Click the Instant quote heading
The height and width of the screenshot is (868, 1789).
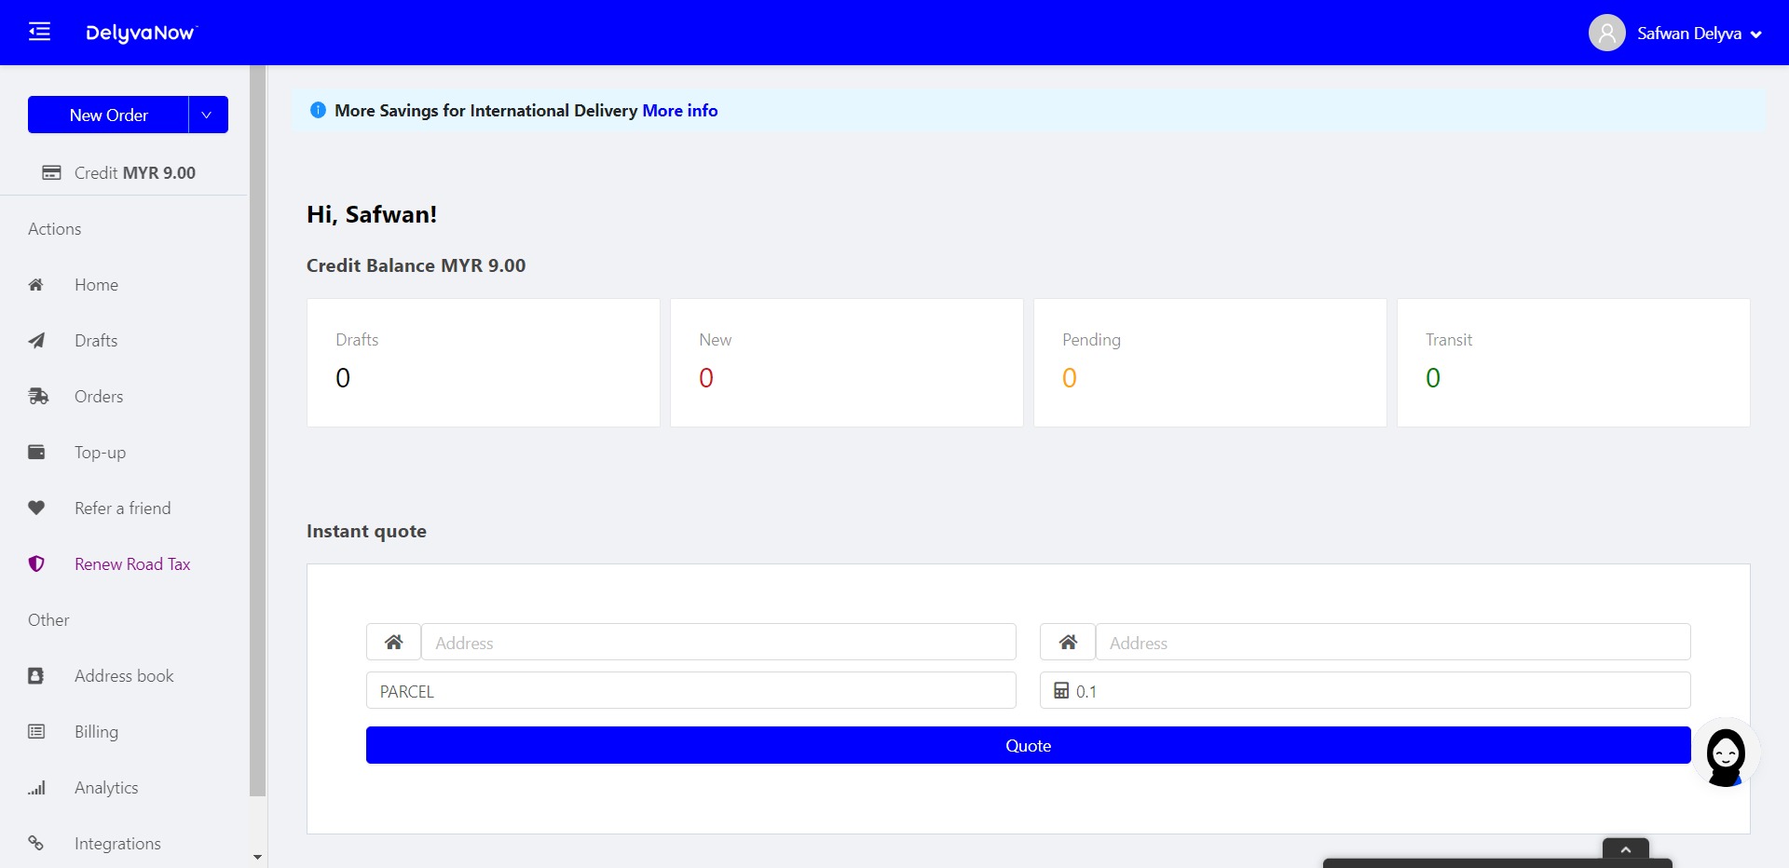click(x=366, y=531)
